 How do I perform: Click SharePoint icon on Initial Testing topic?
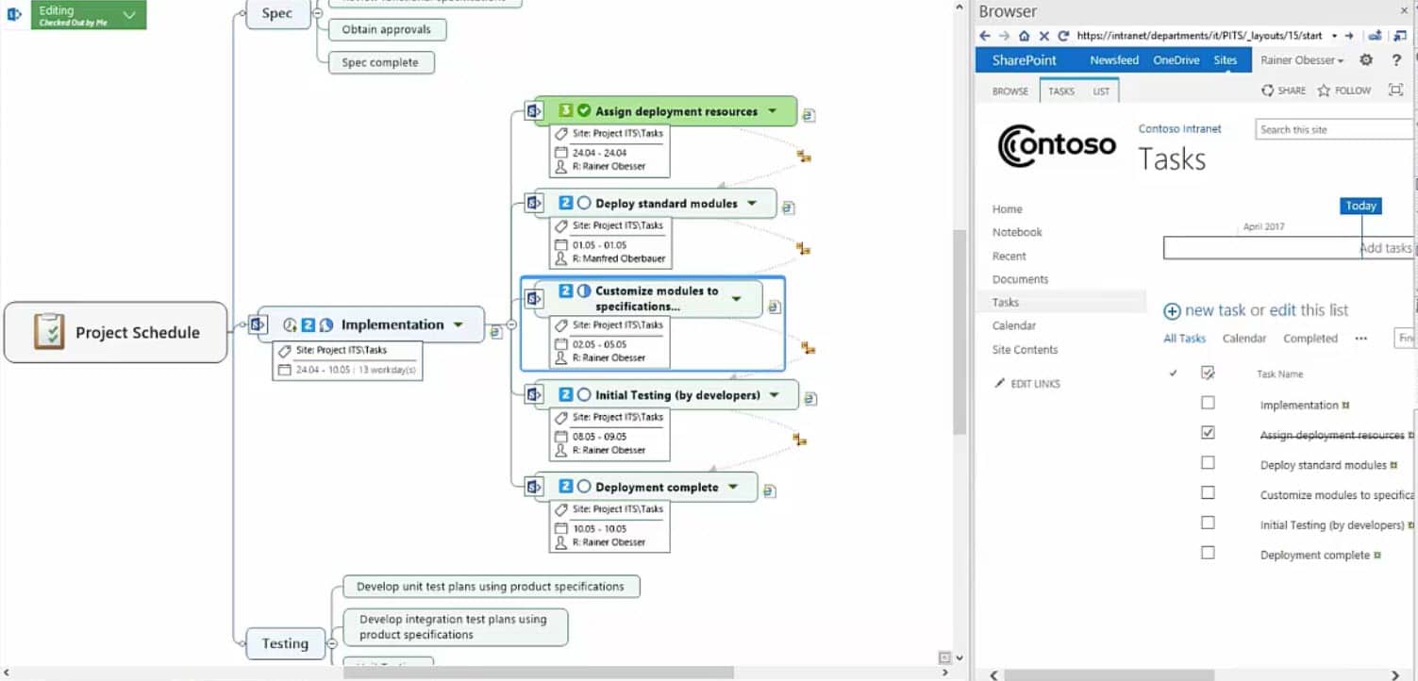pyautogui.click(x=533, y=395)
